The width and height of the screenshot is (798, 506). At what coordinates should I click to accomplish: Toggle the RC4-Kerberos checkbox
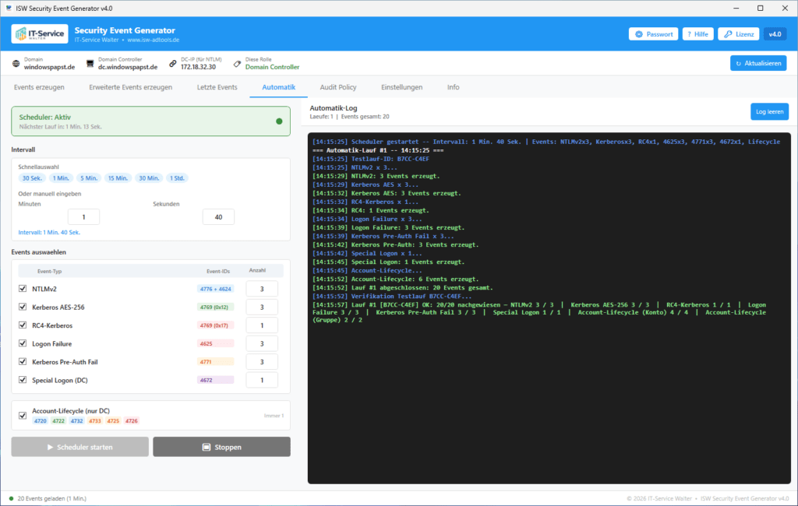(x=23, y=325)
